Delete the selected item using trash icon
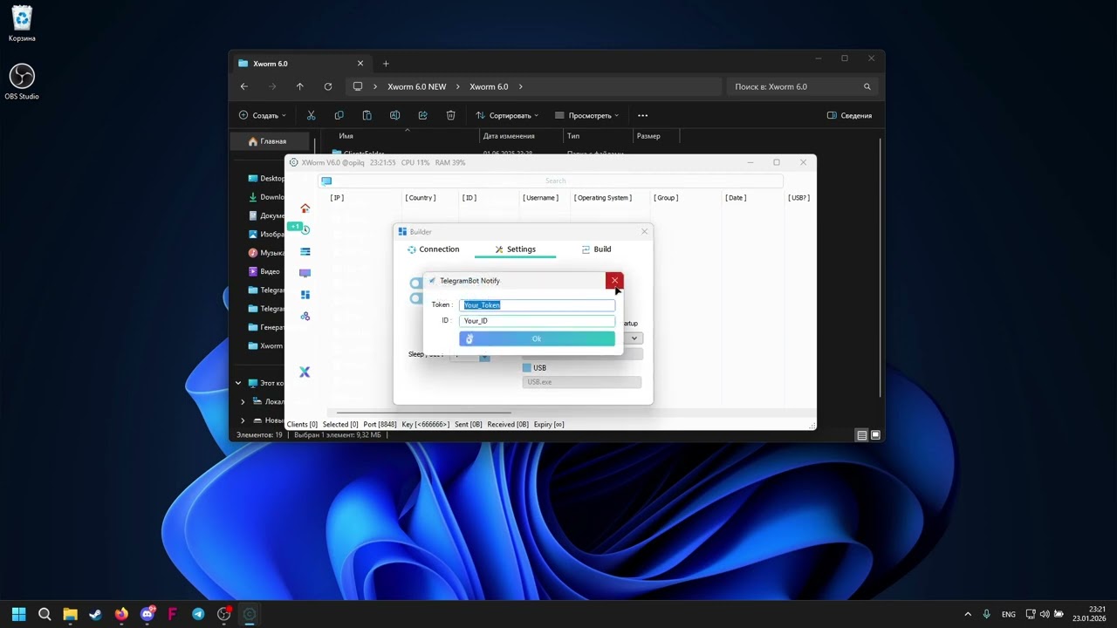 450,115
